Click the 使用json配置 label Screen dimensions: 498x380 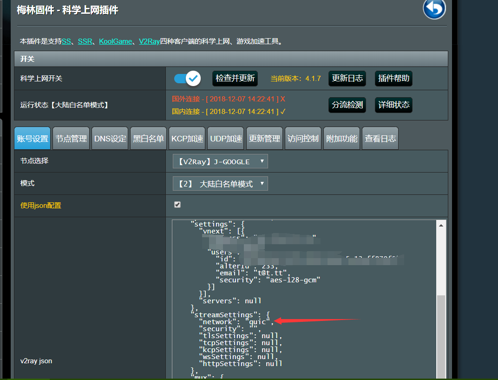click(x=41, y=206)
